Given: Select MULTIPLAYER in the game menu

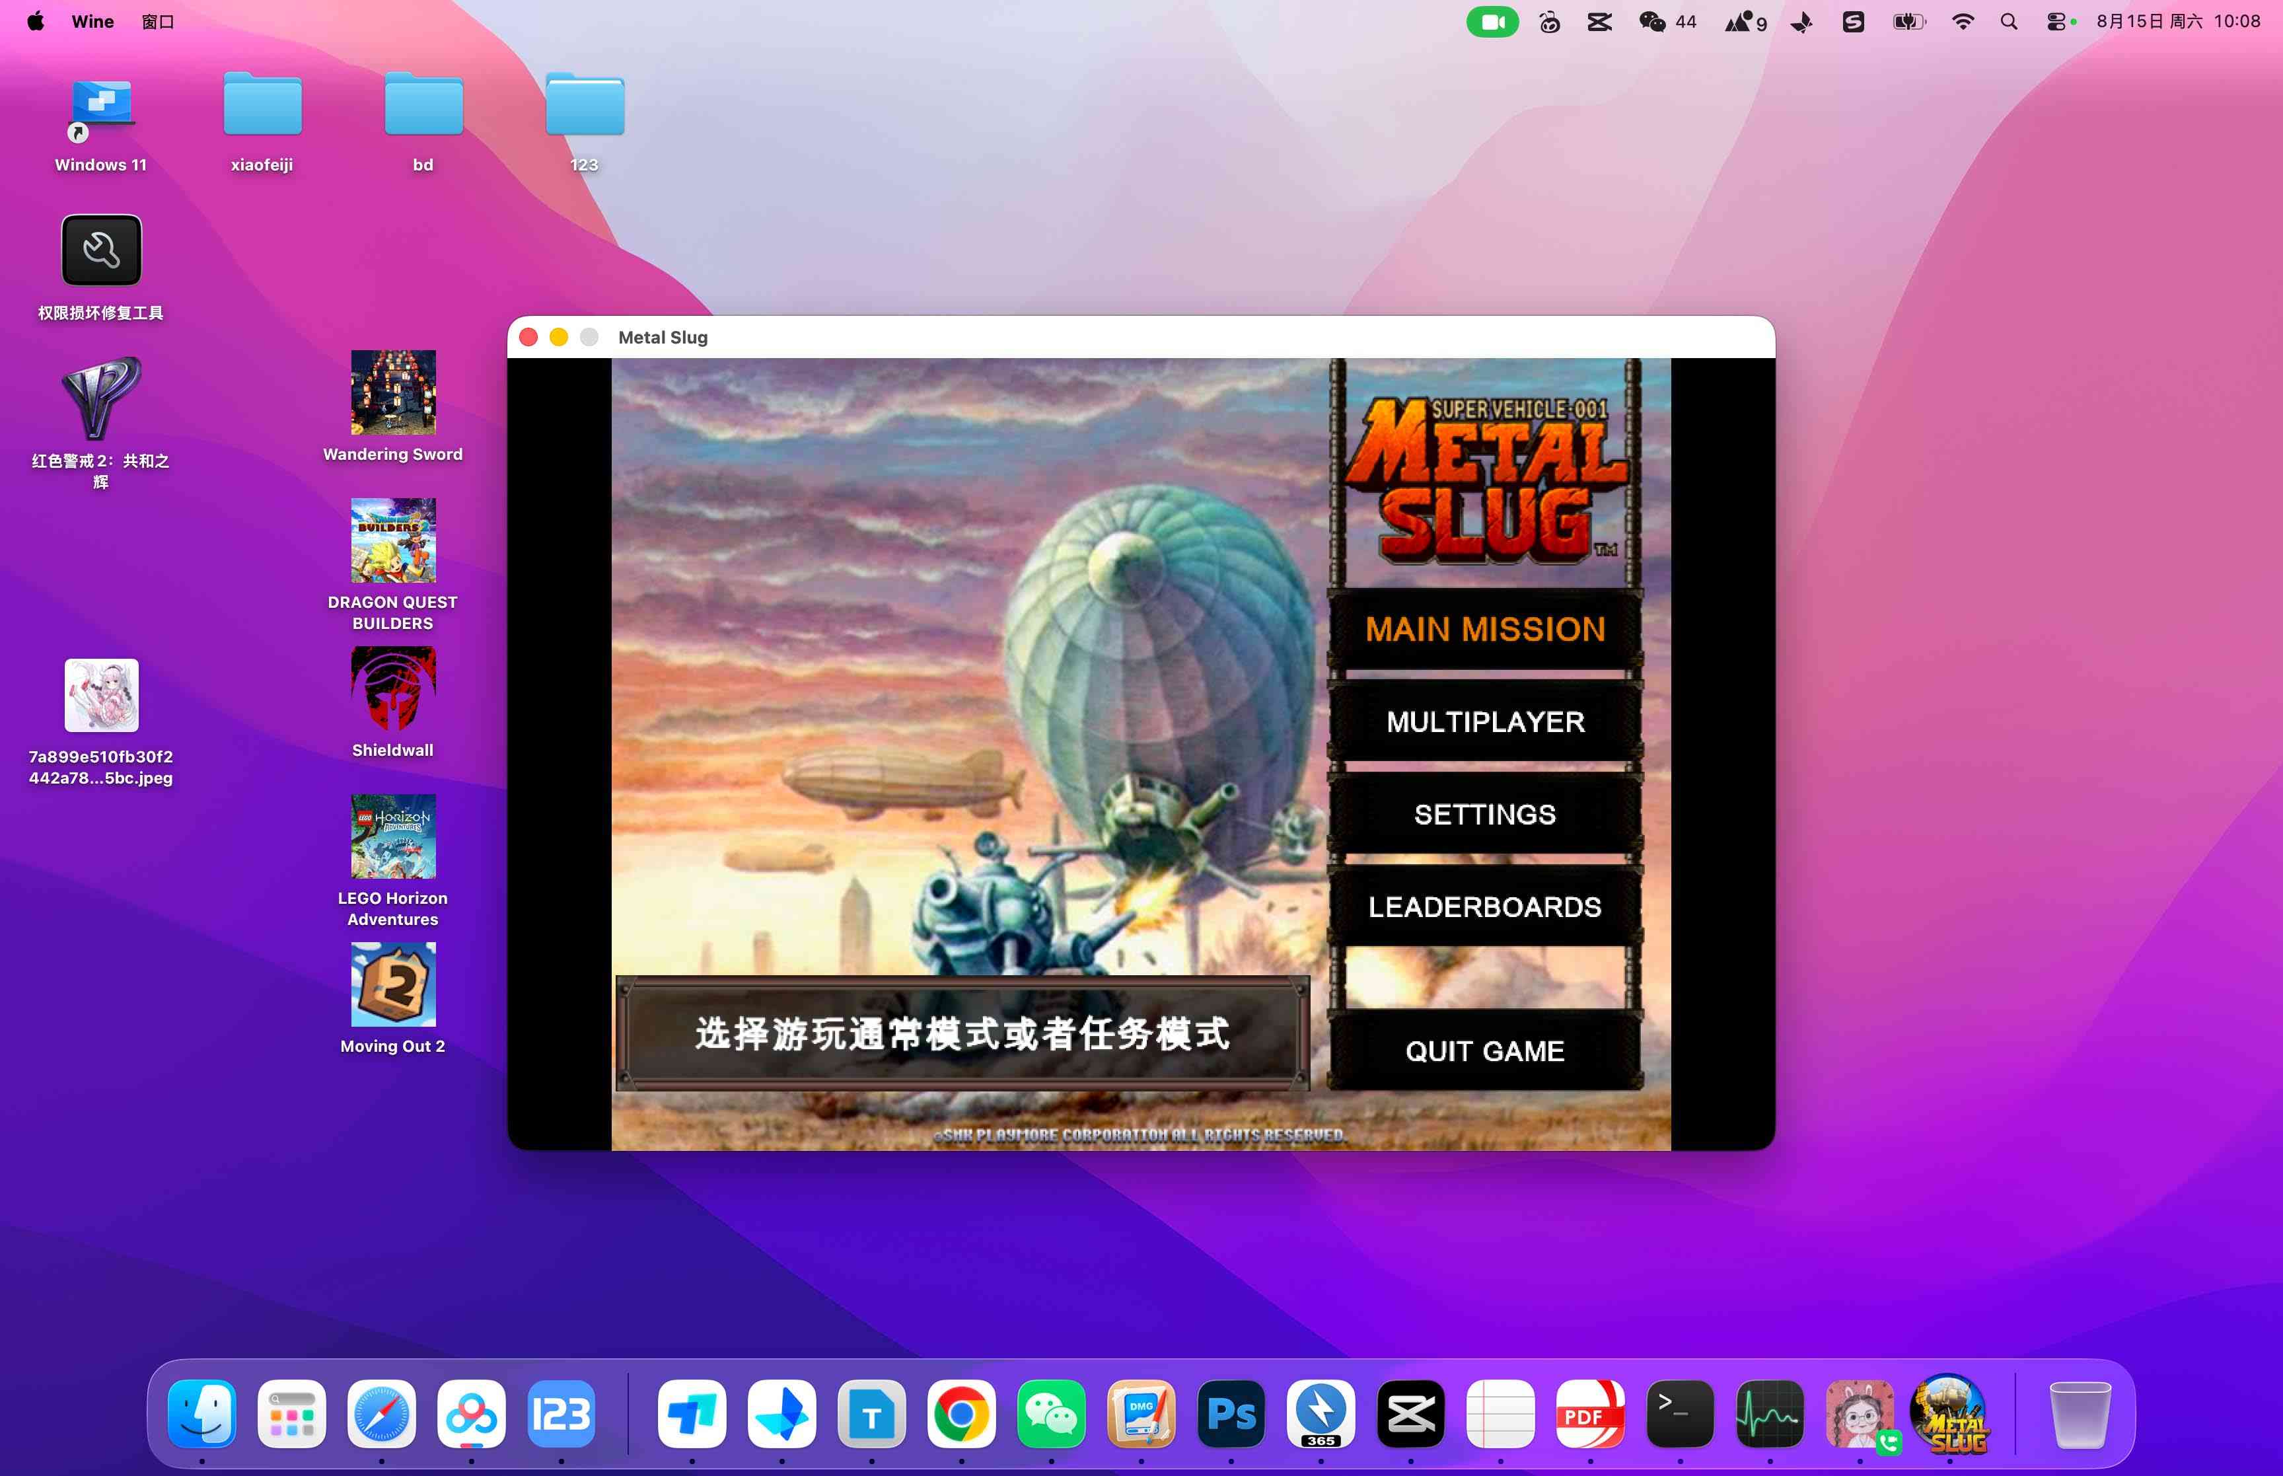Looking at the screenshot, I should (x=1485, y=721).
